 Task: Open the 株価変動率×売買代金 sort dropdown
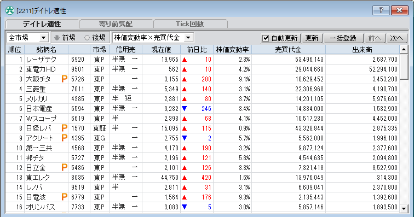pyautogui.click(x=153, y=38)
